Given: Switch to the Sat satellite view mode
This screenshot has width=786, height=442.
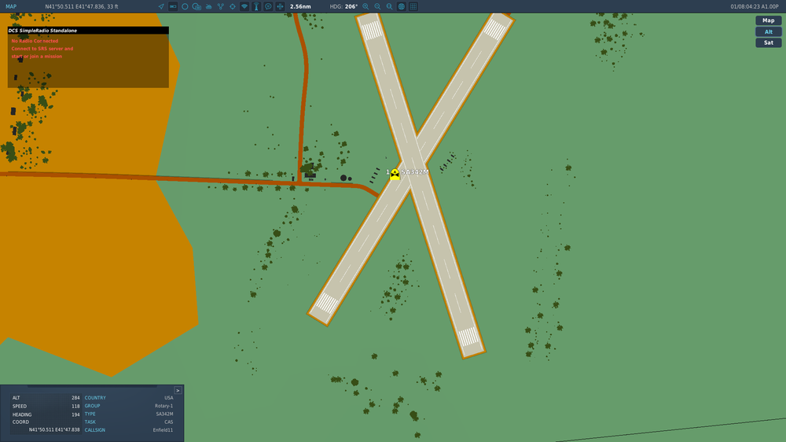Looking at the screenshot, I should click(x=769, y=42).
